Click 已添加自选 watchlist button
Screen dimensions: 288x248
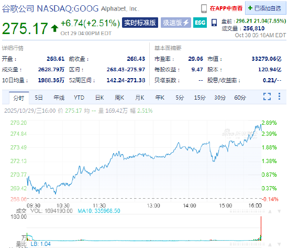265,8
